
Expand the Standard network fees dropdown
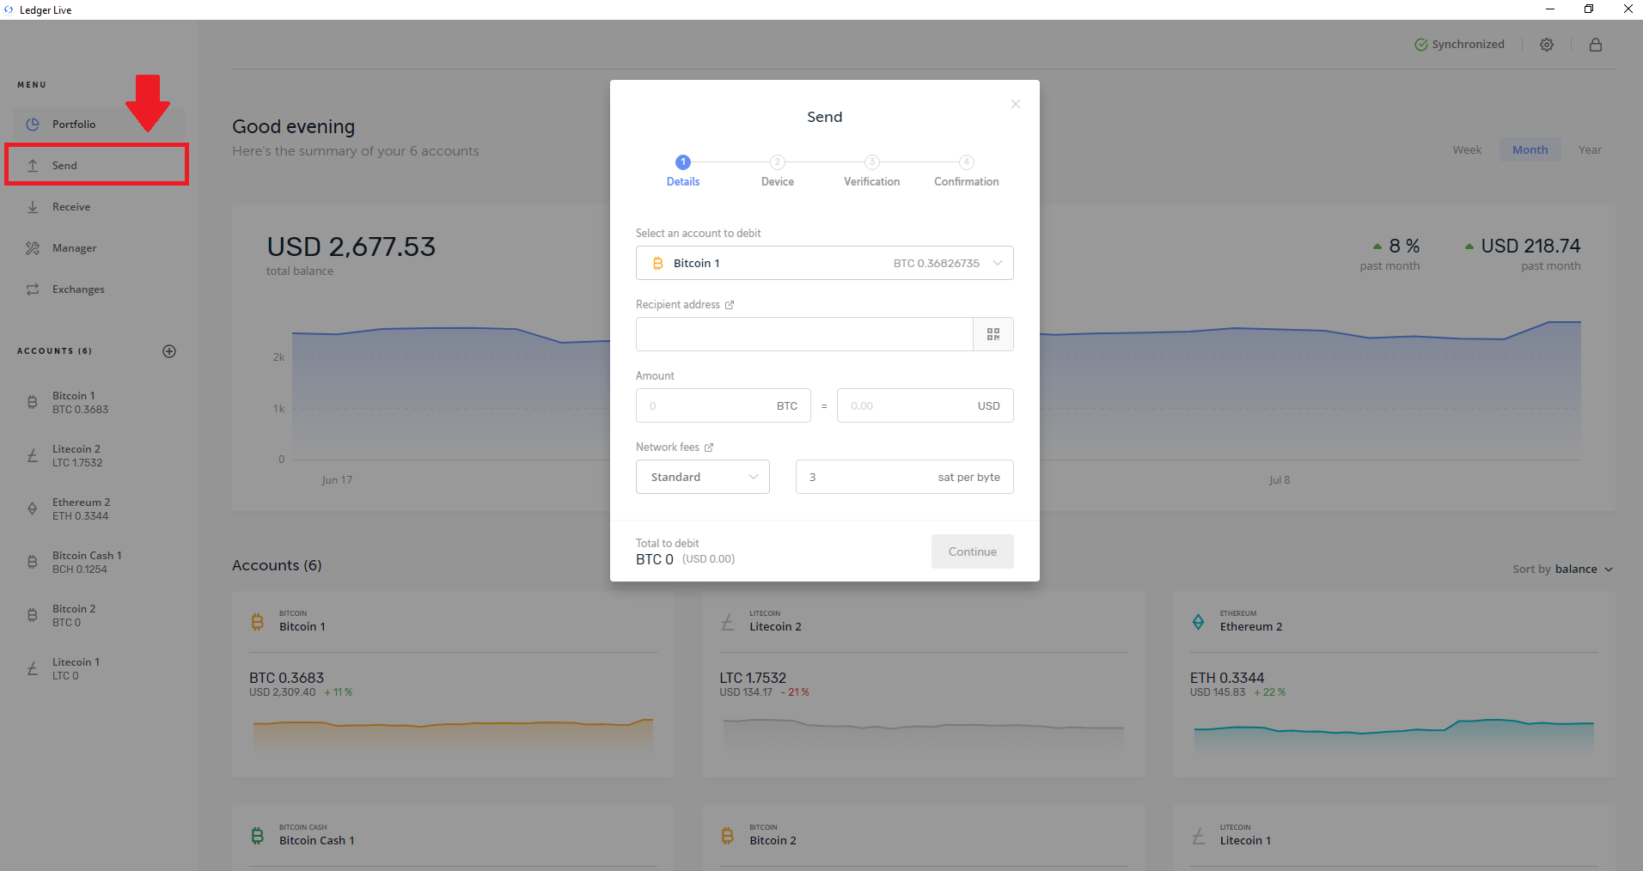tap(703, 477)
